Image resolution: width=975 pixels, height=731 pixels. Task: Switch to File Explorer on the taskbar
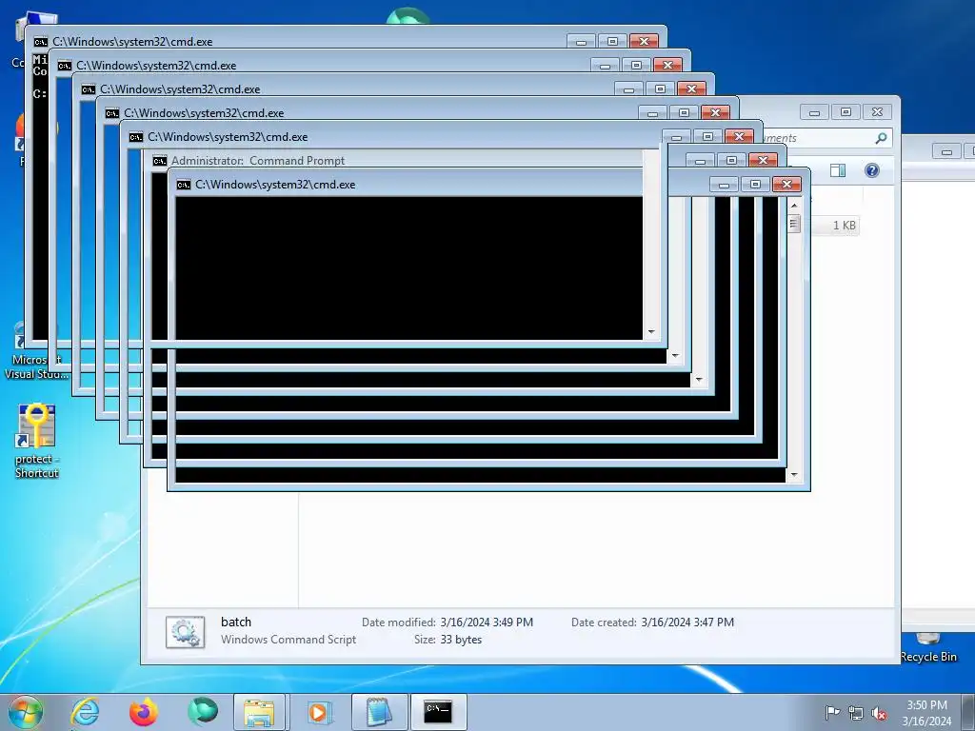(259, 712)
